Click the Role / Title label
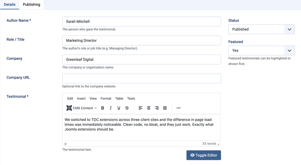 [15, 39]
